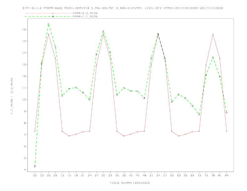The image size is (247, 191).
Task: Click the x-axis label FHOUR VHHMM:1200>0000
Action: coord(130,183)
